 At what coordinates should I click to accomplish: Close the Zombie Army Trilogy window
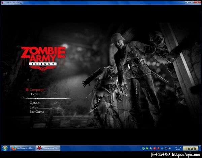pos(198,2)
